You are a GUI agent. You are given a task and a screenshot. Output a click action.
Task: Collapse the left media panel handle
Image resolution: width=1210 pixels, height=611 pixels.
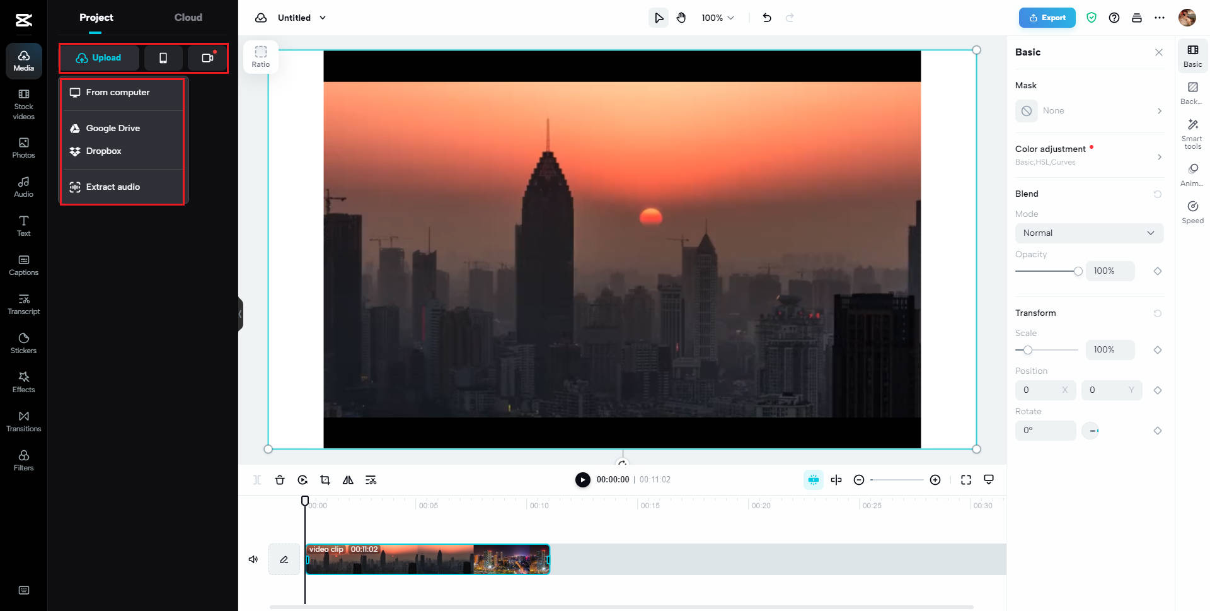[240, 314]
